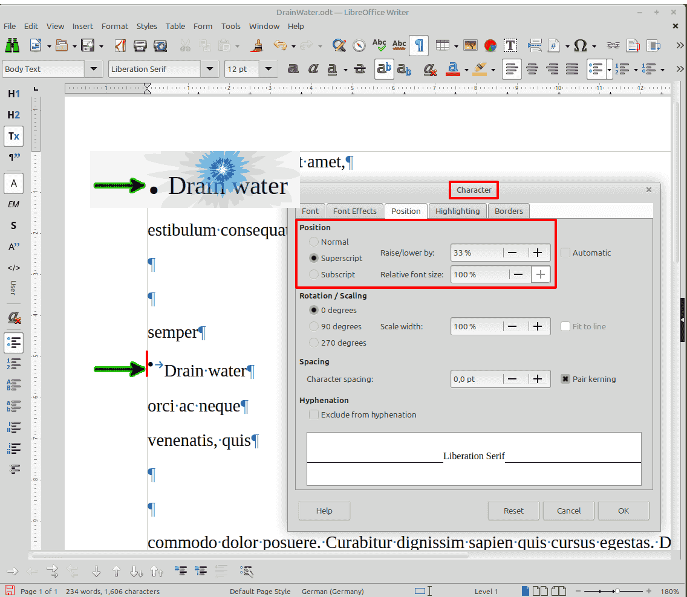
Task: Click the Insert Table toolbar icon
Action: coord(443,45)
